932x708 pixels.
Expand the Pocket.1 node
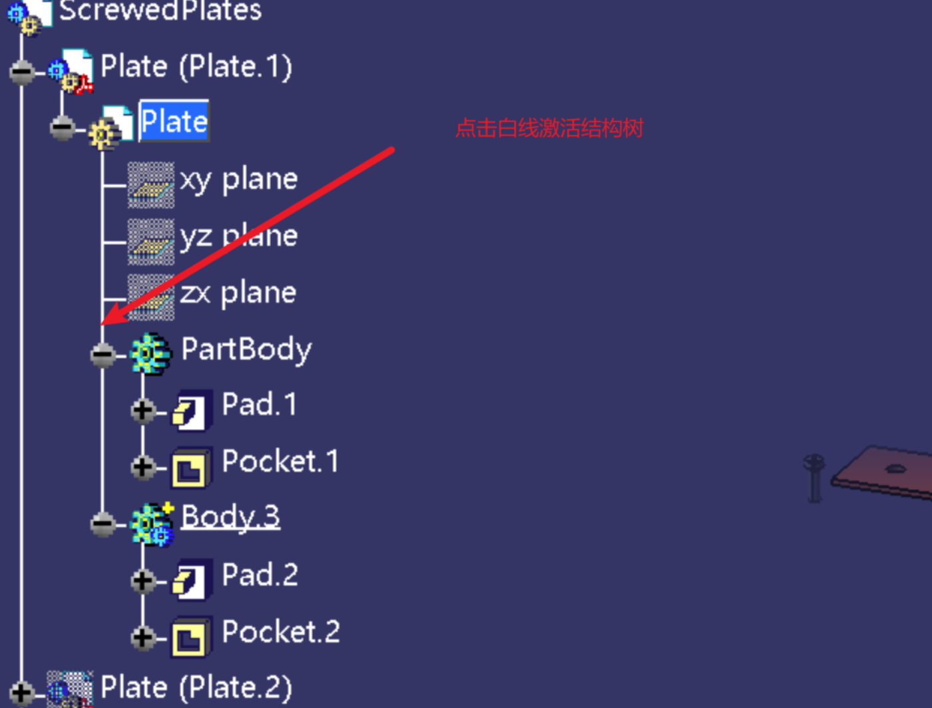[143, 467]
